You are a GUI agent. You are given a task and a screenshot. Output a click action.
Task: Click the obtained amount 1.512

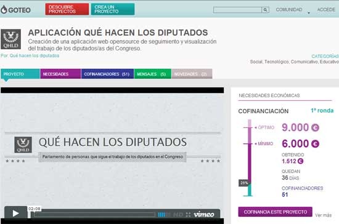pos(289,161)
